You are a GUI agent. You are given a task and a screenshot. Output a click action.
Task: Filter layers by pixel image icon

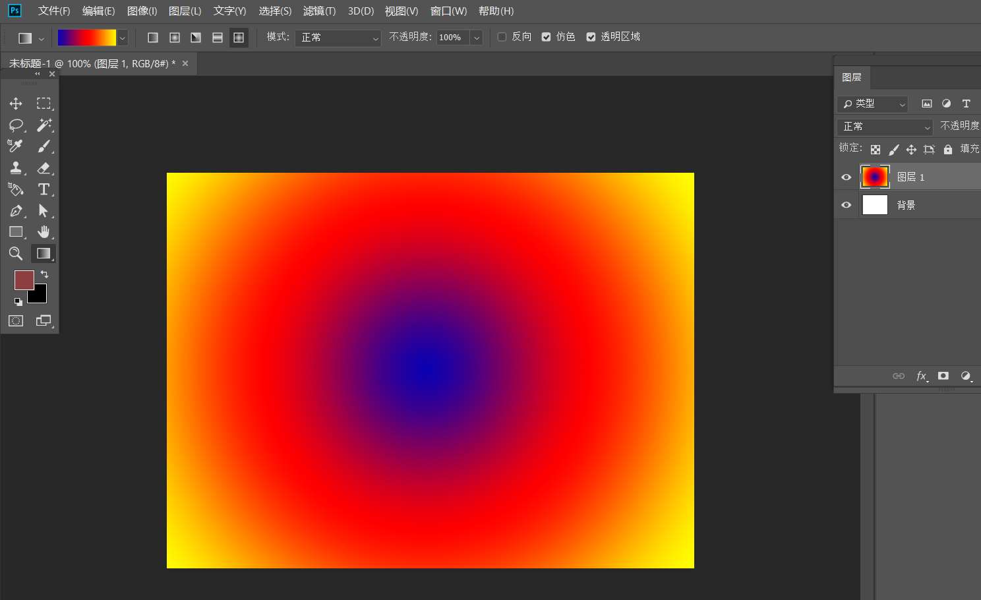click(927, 104)
